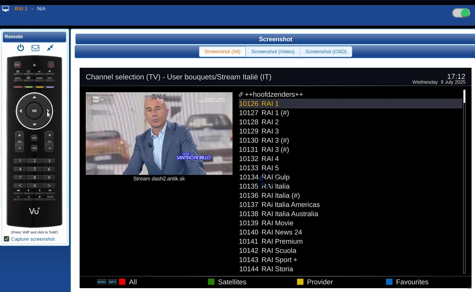Hit the red power button on the remote
This screenshot has height=292, width=475.
(51, 65)
